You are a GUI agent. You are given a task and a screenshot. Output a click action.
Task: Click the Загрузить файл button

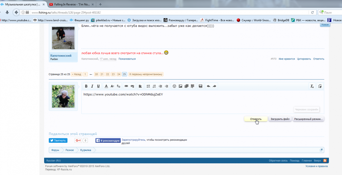tap(280, 119)
